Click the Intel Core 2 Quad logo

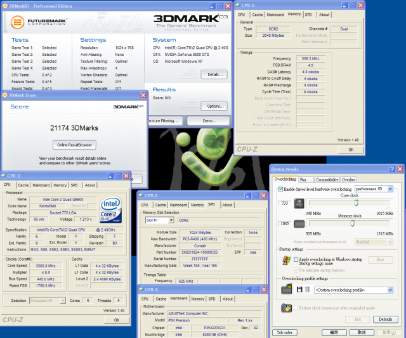[x=111, y=210]
